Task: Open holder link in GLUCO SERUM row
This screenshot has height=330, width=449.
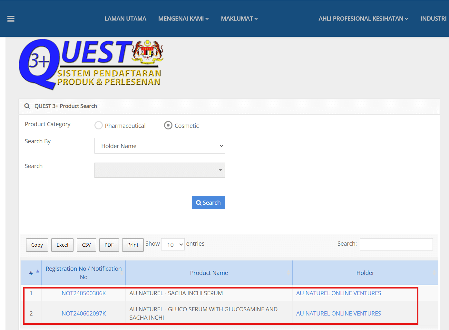Action: (x=338, y=314)
